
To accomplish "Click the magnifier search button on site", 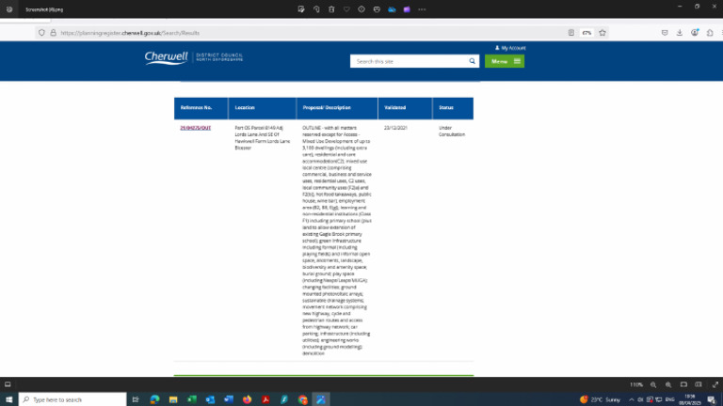I will point(473,61).
